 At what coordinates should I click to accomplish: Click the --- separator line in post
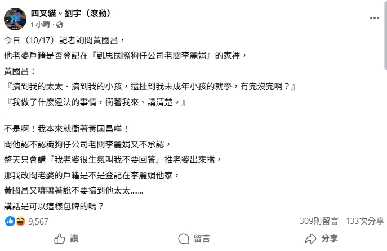(8, 116)
